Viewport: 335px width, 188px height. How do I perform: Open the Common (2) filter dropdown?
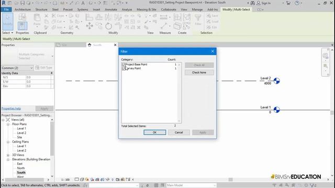pos(17,68)
